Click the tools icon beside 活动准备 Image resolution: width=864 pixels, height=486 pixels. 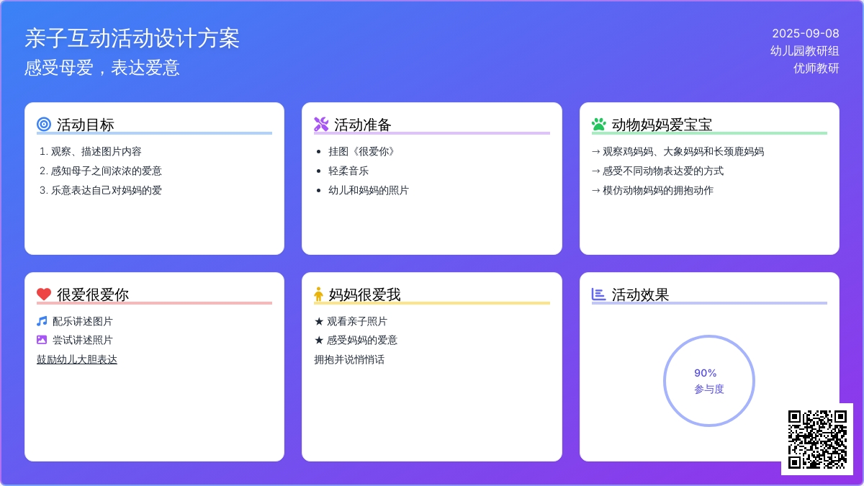tap(321, 125)
